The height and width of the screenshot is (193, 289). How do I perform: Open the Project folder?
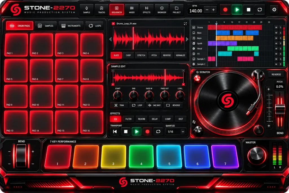[x=177, y=10]
